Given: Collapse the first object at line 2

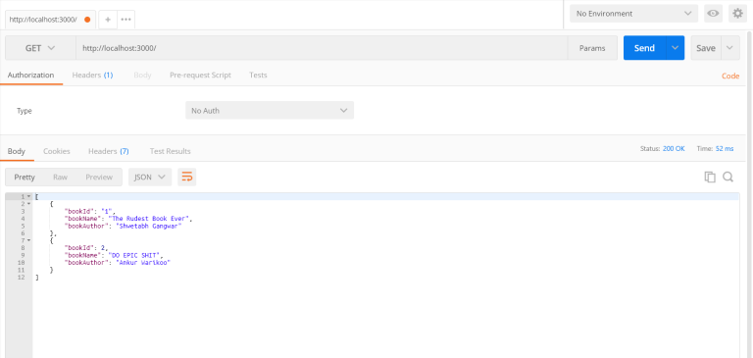Looking at the screenshot, I should pyautogui.click(x=28, y=204).
